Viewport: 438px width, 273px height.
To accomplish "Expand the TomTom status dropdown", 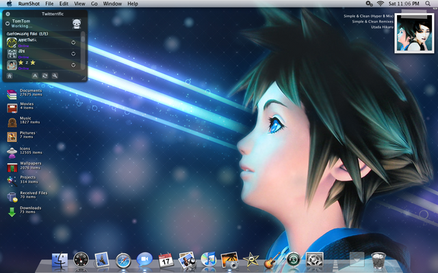I will click(x=8, y=24).
